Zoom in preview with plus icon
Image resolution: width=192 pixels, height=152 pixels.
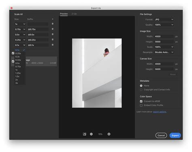click(x=109, y=134)
